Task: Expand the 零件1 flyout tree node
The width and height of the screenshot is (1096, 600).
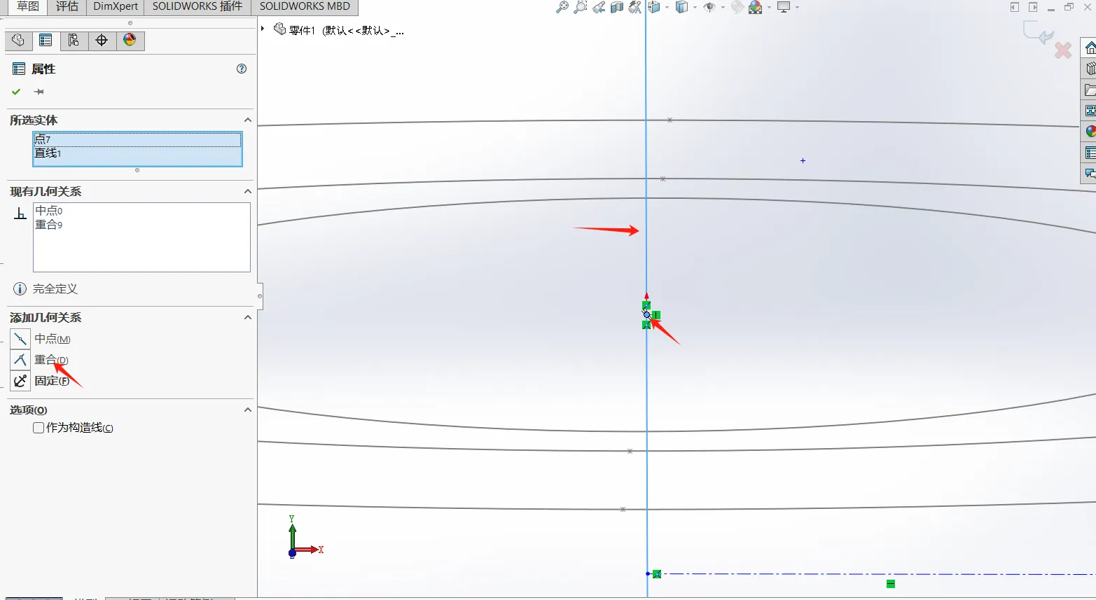Action: (263, 29)
